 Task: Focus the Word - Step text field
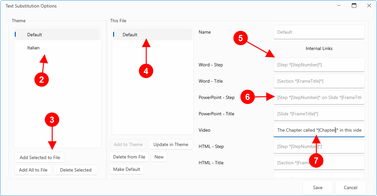coord(319,65)
